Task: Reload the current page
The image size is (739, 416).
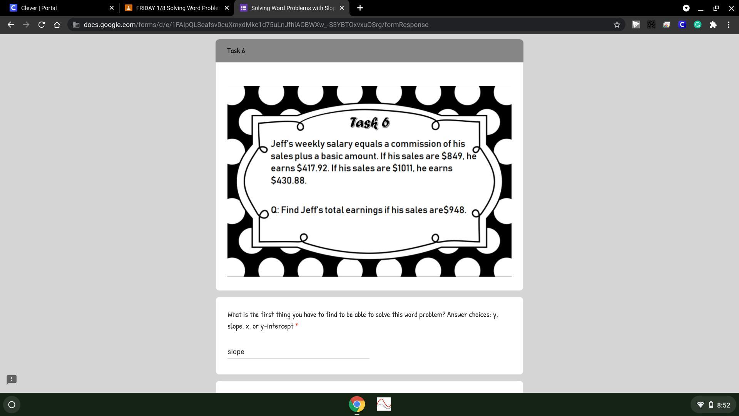Action: point(42,25)
